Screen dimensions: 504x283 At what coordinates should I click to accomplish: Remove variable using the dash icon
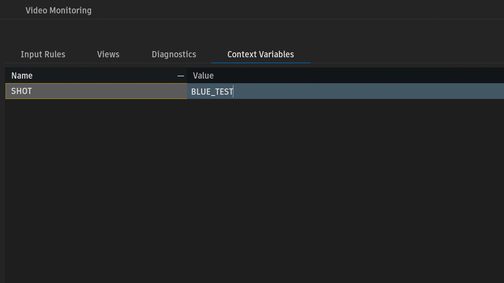[x=180, y=76]
